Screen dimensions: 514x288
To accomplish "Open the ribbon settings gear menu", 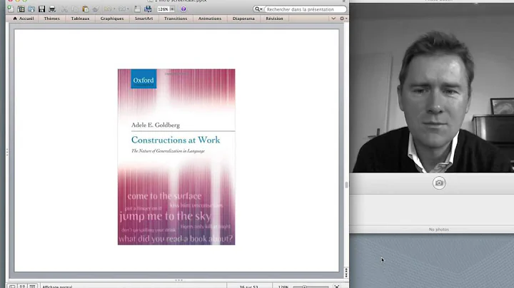I will tap(343, 19).
